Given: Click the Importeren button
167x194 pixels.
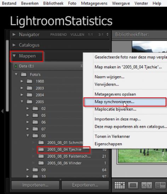Looking at the screenshot, I should click(35, 185).
